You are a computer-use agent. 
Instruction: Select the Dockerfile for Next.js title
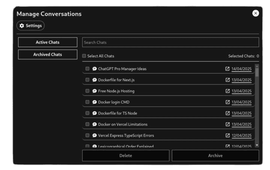[x=116, y=80]
